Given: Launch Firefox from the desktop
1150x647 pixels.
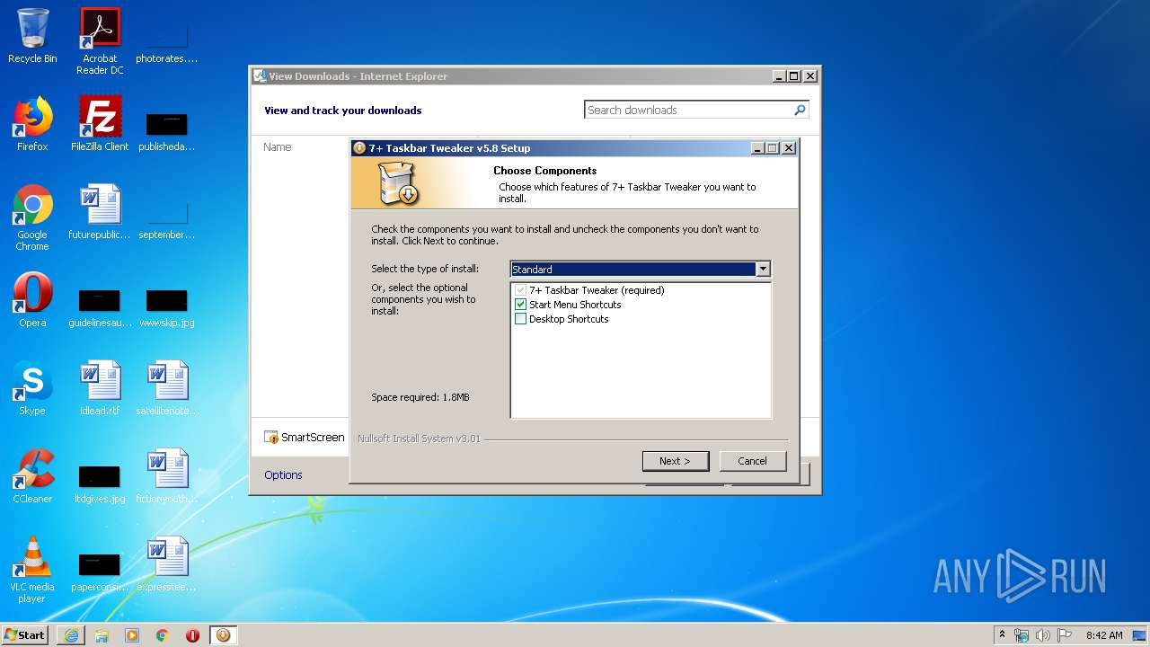Looking at the screenshot, I should tap(32, 124).
